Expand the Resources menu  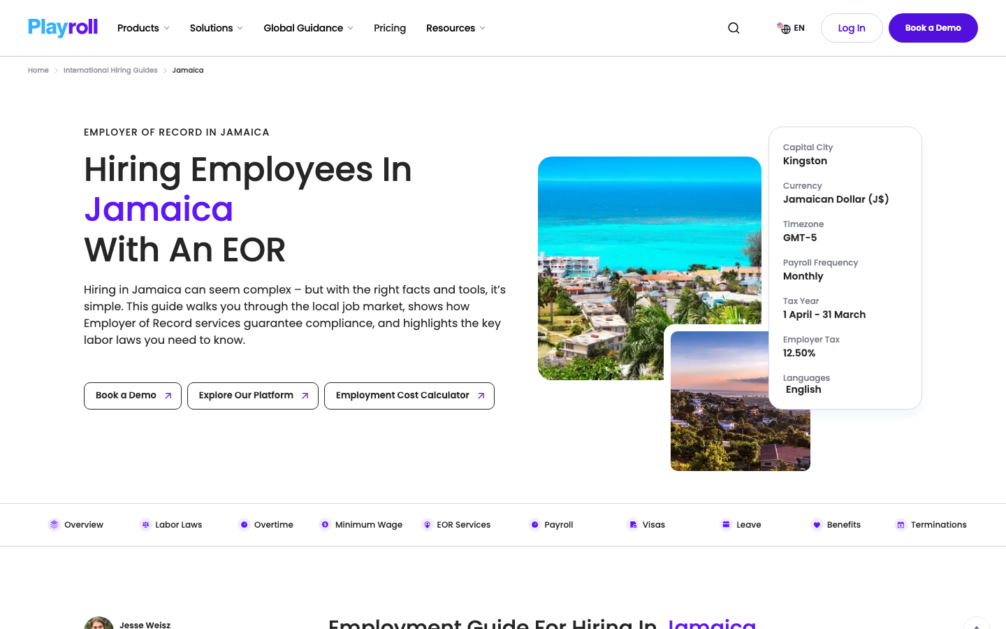click(x=455, y=28)
